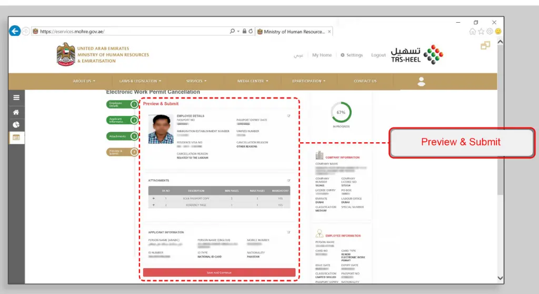Image resolution: width=539 pixels, height=294 pixels.
Task: Toggle the hamburger menu in sidebar
Action: [16, 97]
